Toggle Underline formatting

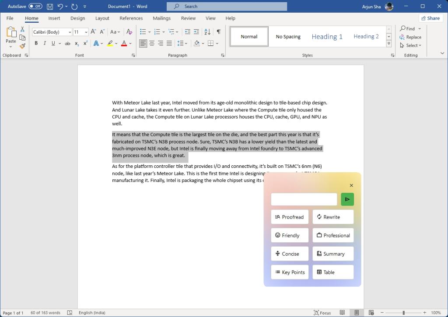[x=53, y=43]
